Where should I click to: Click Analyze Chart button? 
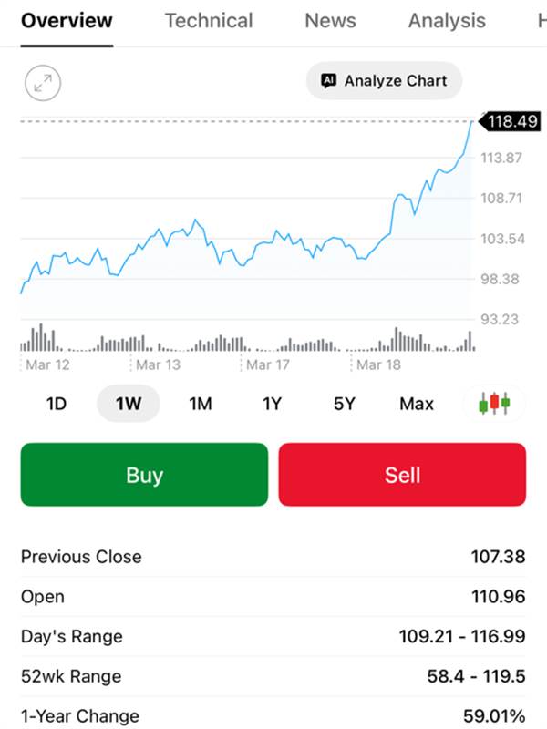384,81
